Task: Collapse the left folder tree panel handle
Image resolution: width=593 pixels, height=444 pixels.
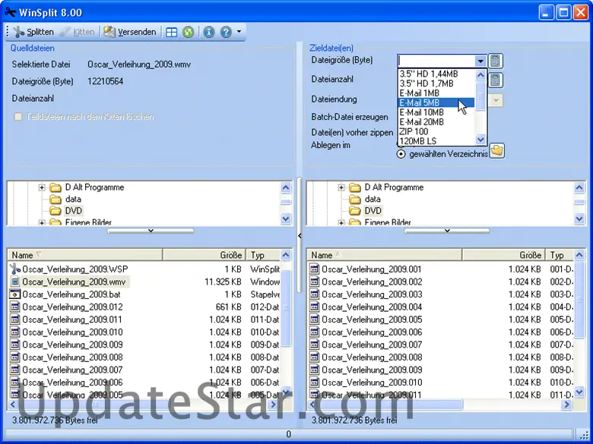Action: point(151,231)
